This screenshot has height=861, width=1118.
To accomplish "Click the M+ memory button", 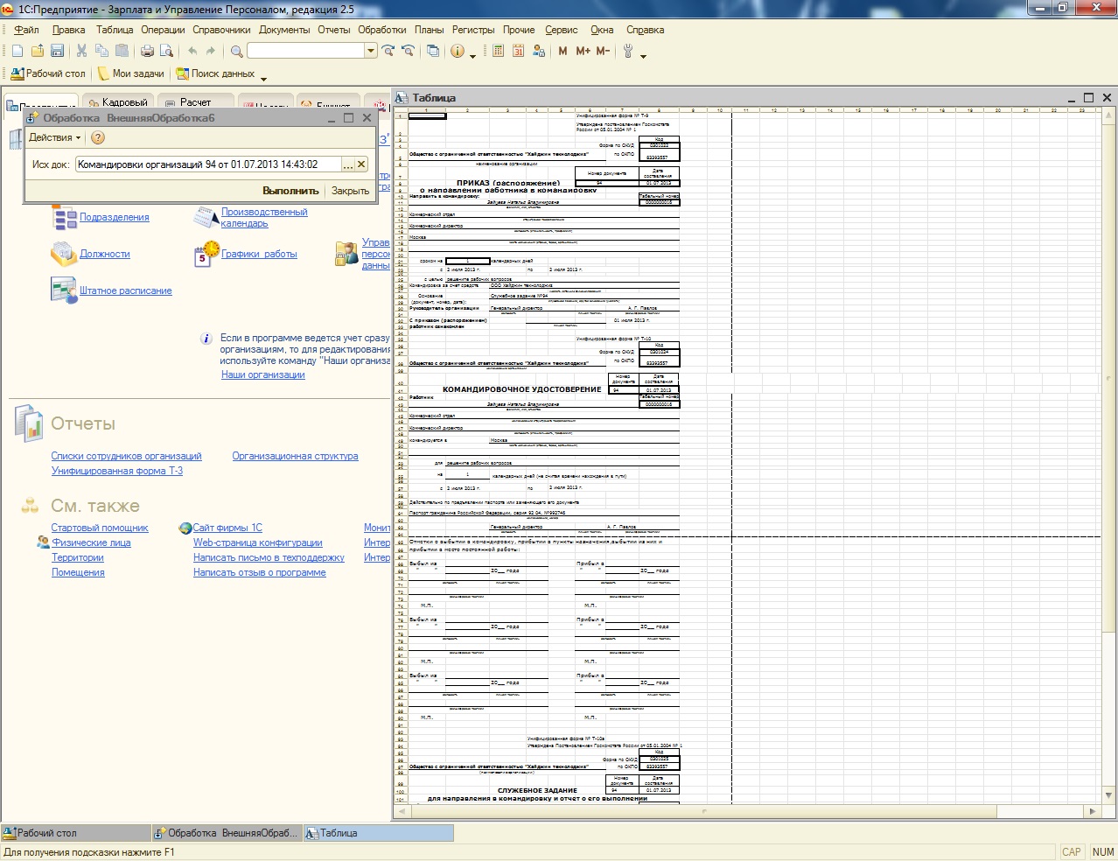I will (x=583, y=51).
